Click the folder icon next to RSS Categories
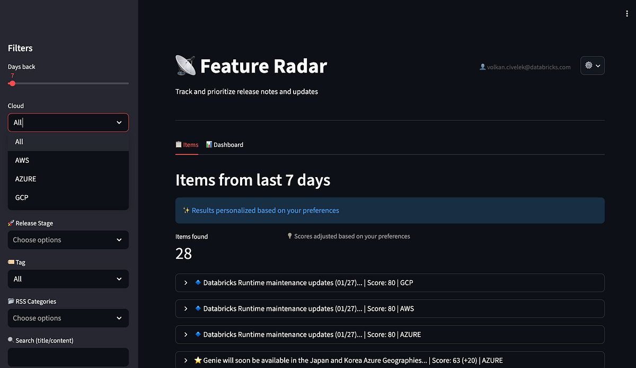Image resolution: width=636 pixels, height=368 pixels. coord(11,301)
